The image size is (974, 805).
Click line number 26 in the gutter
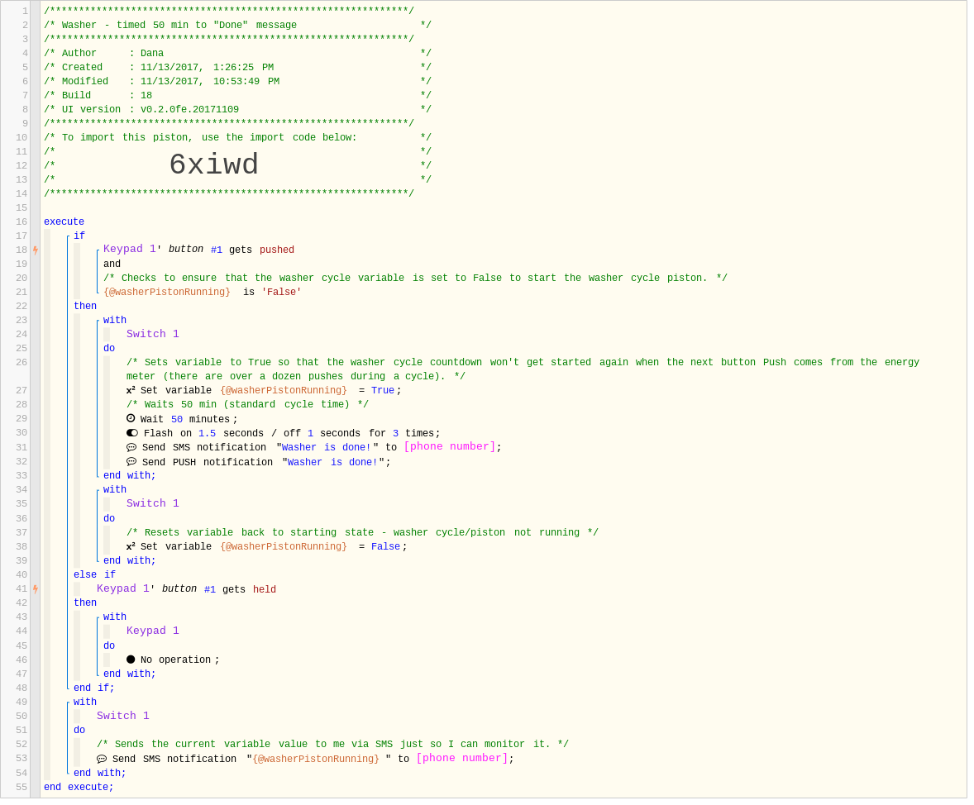tap(21, 363)
